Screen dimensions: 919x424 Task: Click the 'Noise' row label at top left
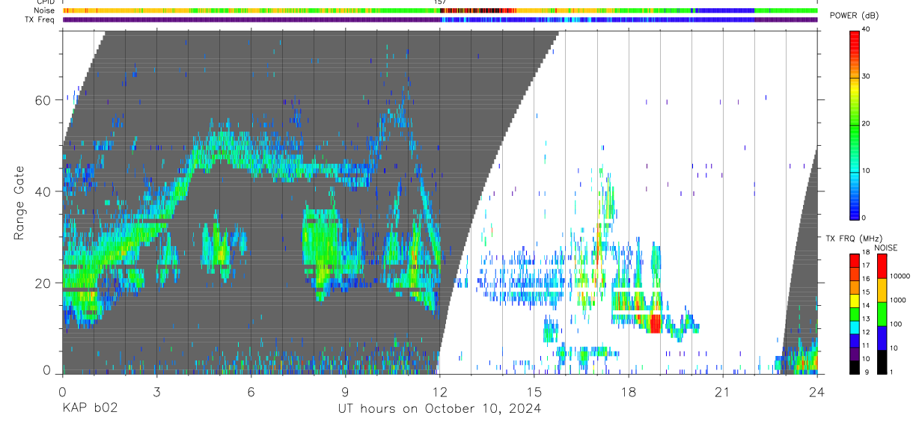44,10
